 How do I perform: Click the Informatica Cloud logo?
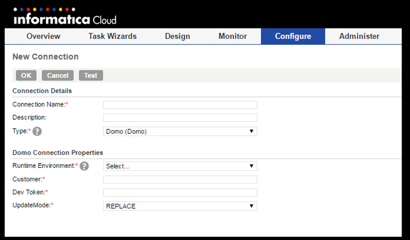coord(65,16)
